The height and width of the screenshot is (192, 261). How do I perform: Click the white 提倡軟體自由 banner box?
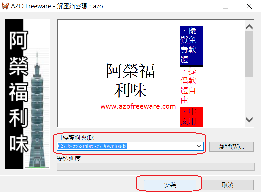[191, 86]
